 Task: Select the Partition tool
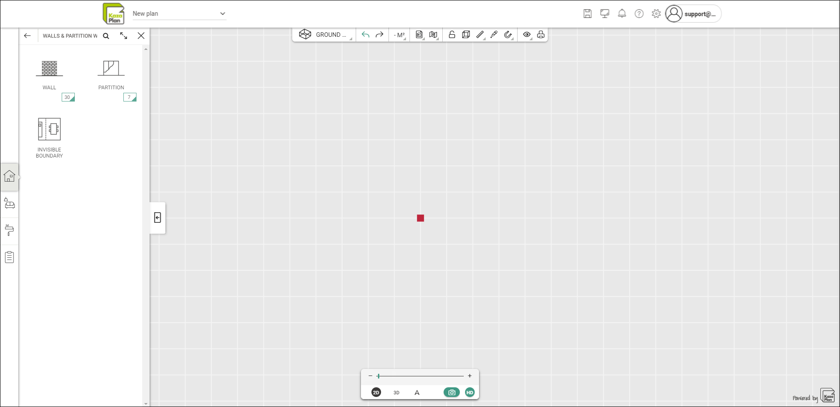pyautogui.click(x=111, y=74)
